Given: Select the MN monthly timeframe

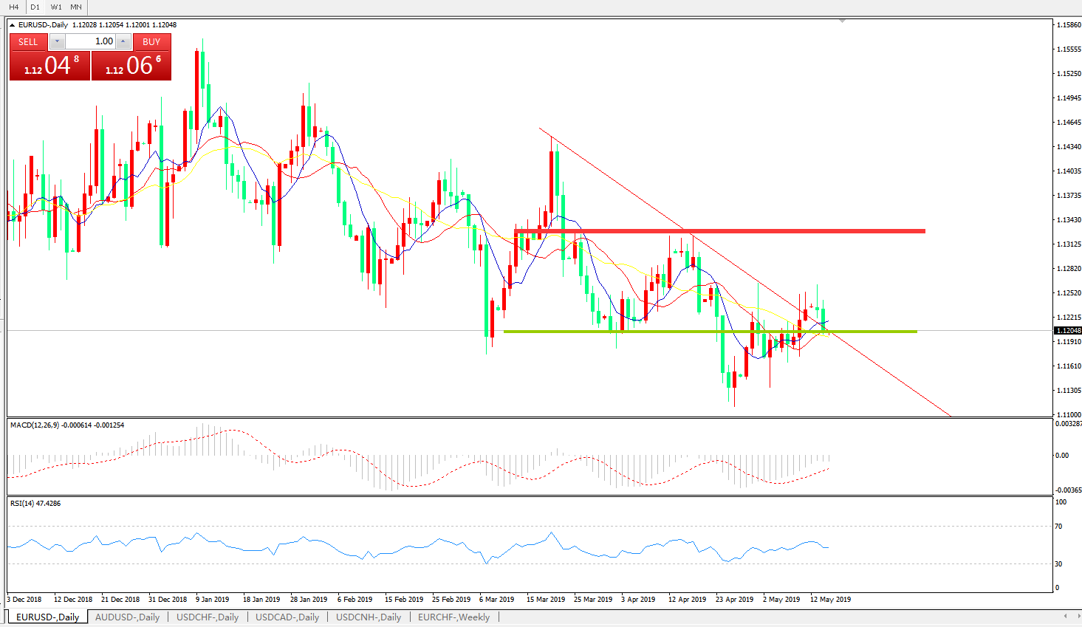Looking at the screenshot, I should (76, 7).
